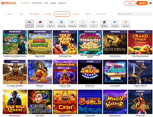This screenshot has width=153, height=117.
Task: Select the Jackpot Games tab
Action: point(62,14)
